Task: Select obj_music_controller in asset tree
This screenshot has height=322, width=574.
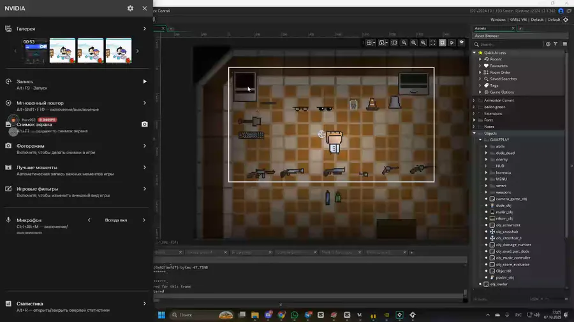Action: (513, 258)
